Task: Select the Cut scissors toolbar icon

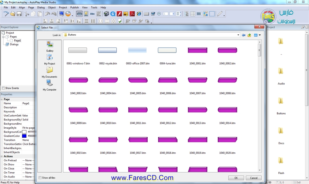Action: coord(27,14)
